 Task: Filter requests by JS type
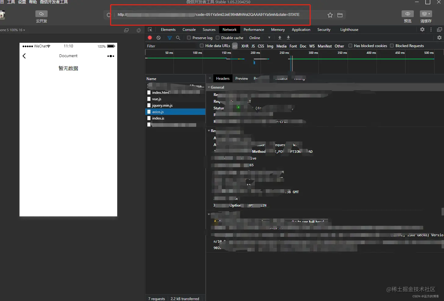pos(253,46)
